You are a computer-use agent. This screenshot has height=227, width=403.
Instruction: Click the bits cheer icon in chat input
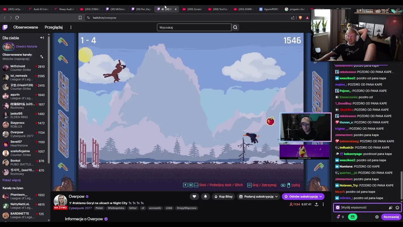391,207
